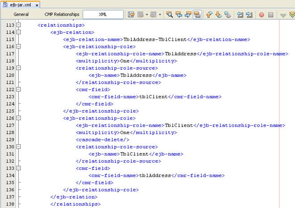Click Find Next Occurrence icon
Screen dimensions: 295x208
188,14
